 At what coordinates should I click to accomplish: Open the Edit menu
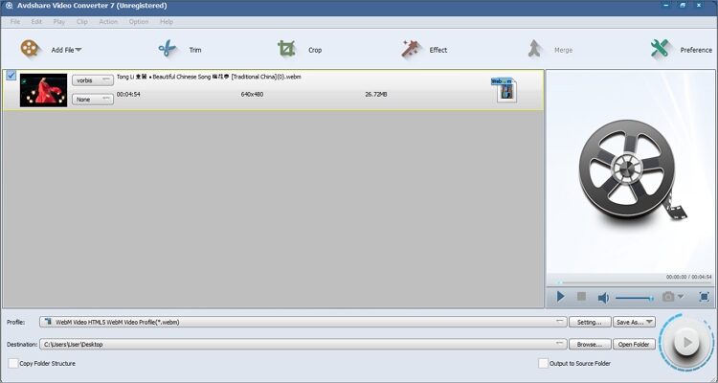click(x=36, y=21)
